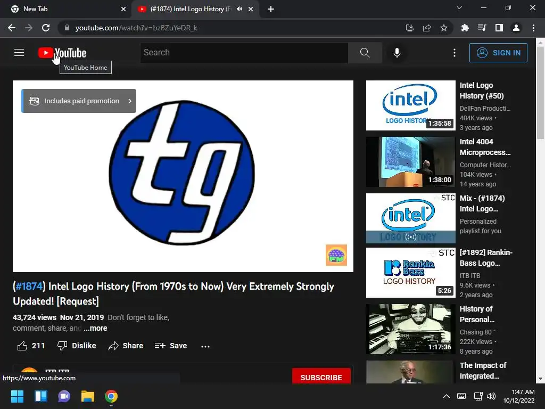Image resolution: width=545 pixels, height=409 pixels.
Task: Open a new browser tab with plus
Action: click(271, 9)
